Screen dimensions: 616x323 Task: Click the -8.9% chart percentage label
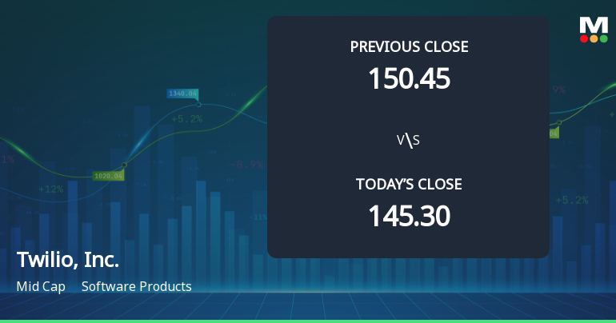click(246, 165)
